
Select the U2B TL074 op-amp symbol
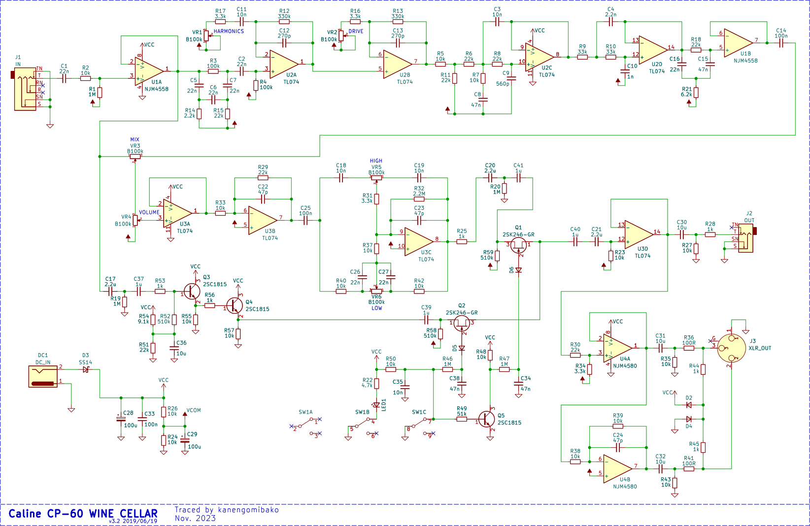pyautogui.click(x=398, y=64)
